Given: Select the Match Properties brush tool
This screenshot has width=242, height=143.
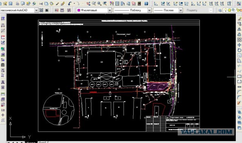Looking at the screenshot, I should click(57, 3).
